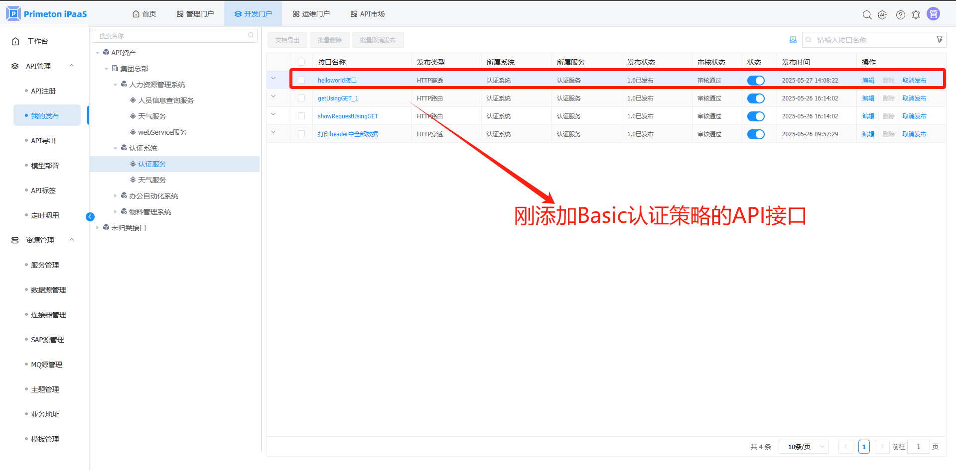Open the help question mark icon

(900, 15)
